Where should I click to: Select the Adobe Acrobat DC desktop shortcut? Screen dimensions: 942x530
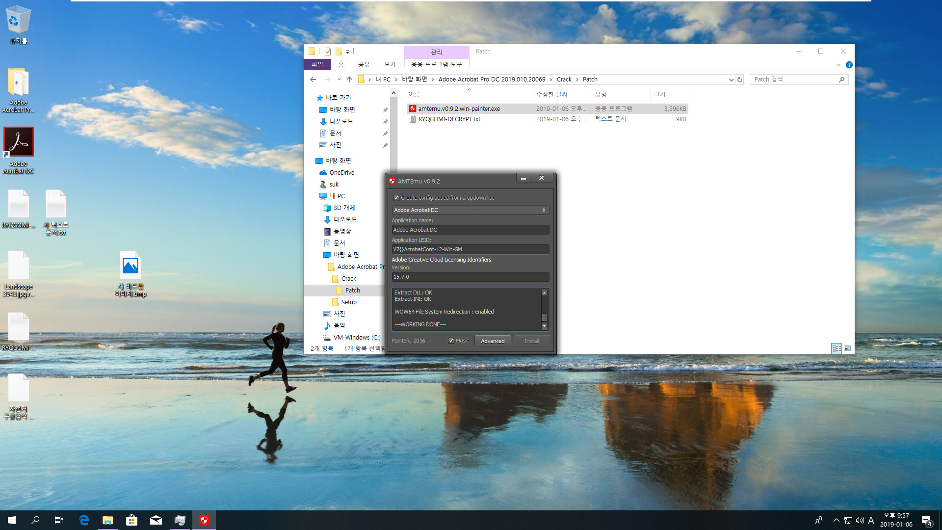19,151
